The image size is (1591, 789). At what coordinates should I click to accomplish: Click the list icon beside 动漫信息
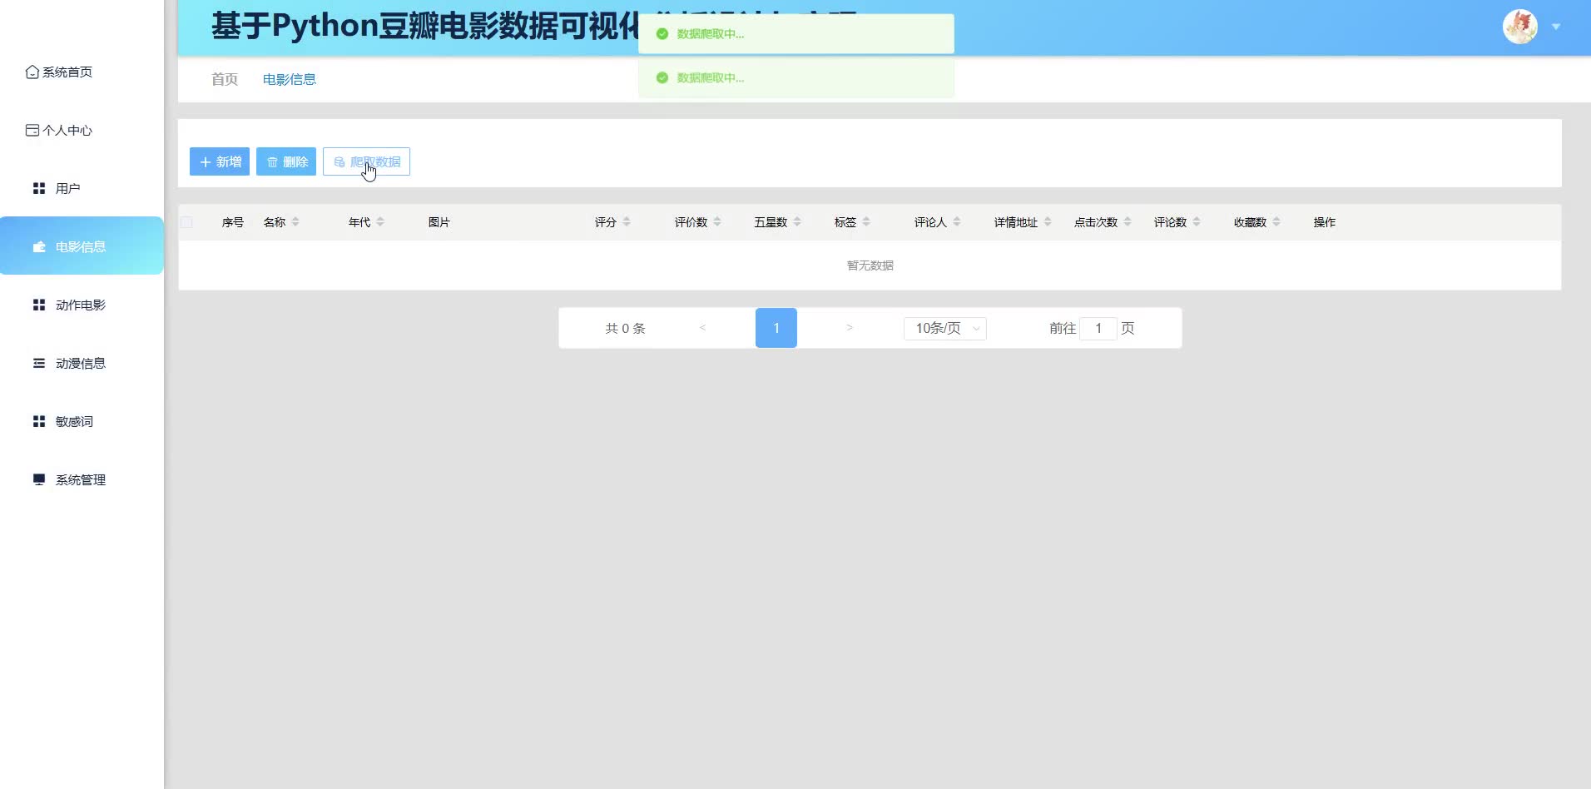[39, 364]
